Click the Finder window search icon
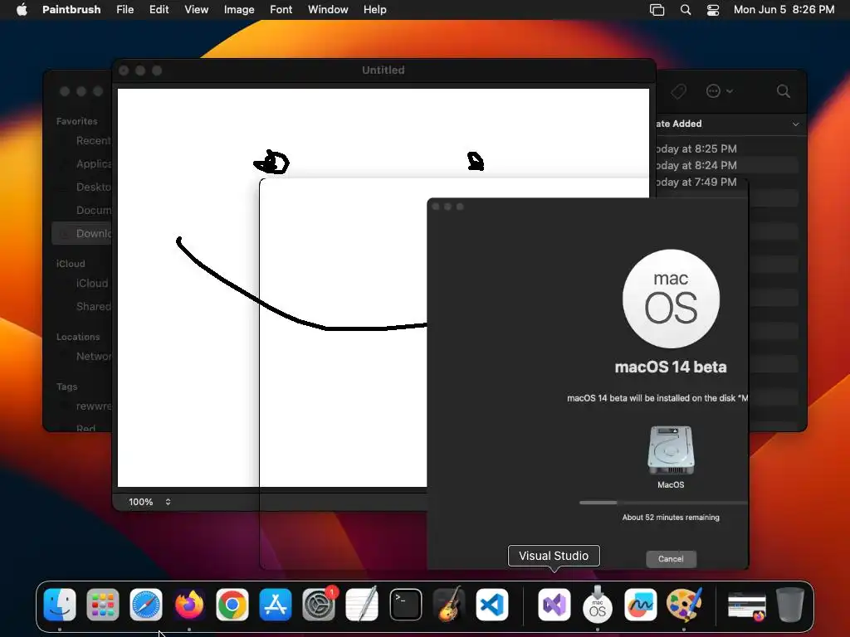This screenshot has width=850, height=637. [x=784, y=91]
